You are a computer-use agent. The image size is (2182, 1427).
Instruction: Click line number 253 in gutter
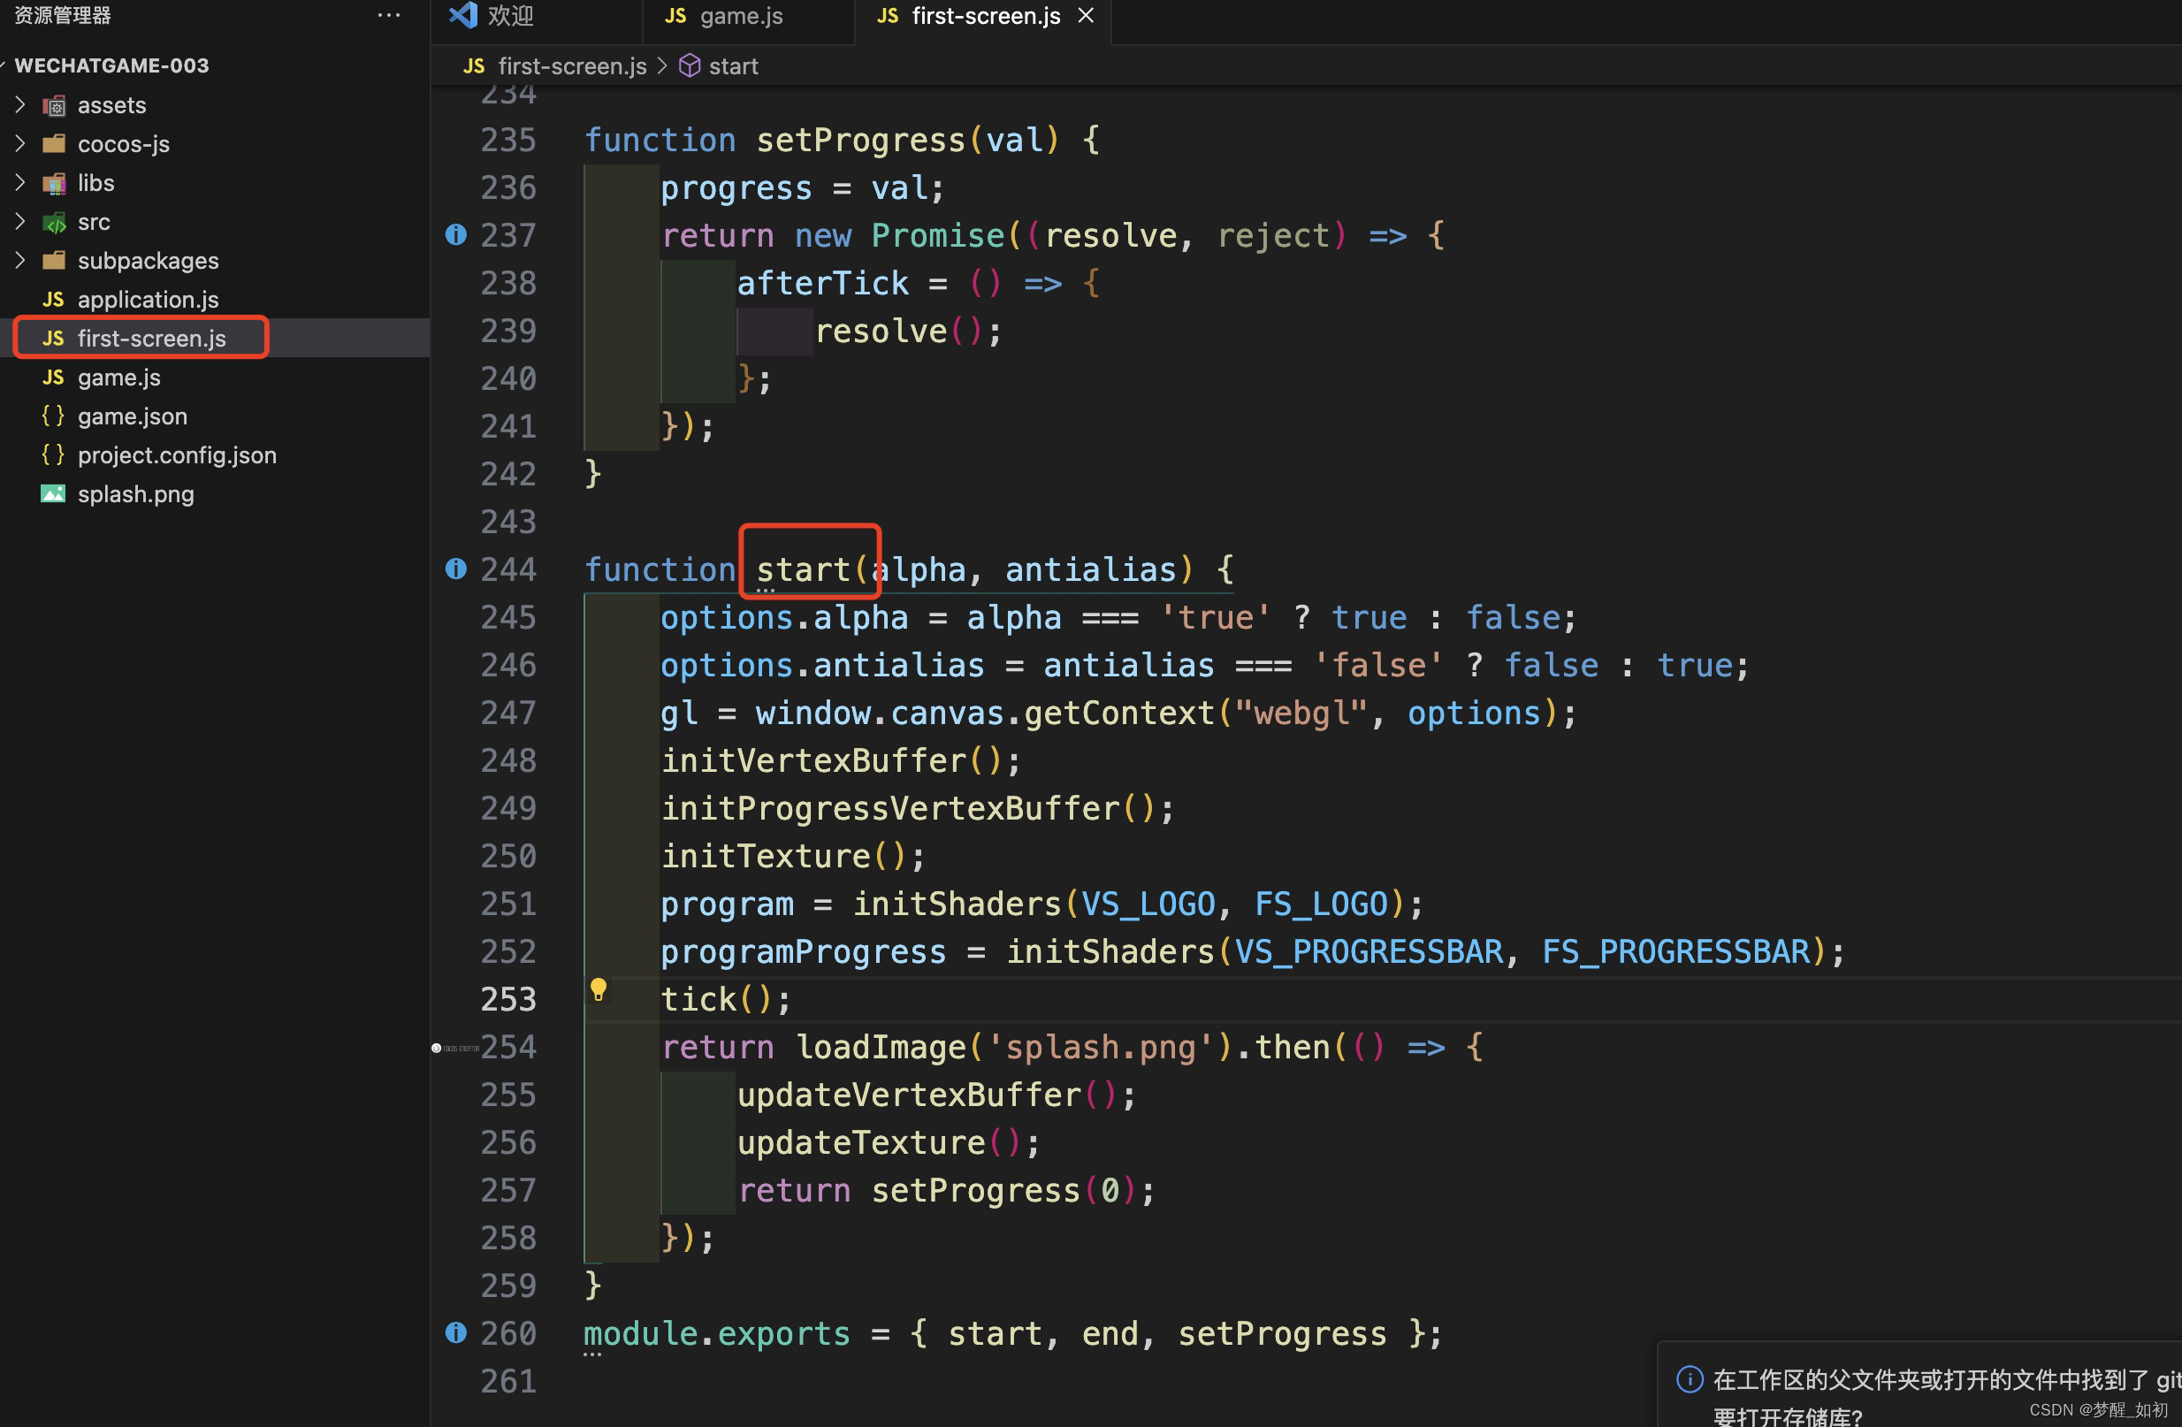[x=507, y=999]
